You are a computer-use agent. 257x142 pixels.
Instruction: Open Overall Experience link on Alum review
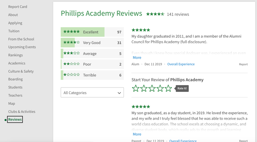pyautogui.click(x=181, y=64)
